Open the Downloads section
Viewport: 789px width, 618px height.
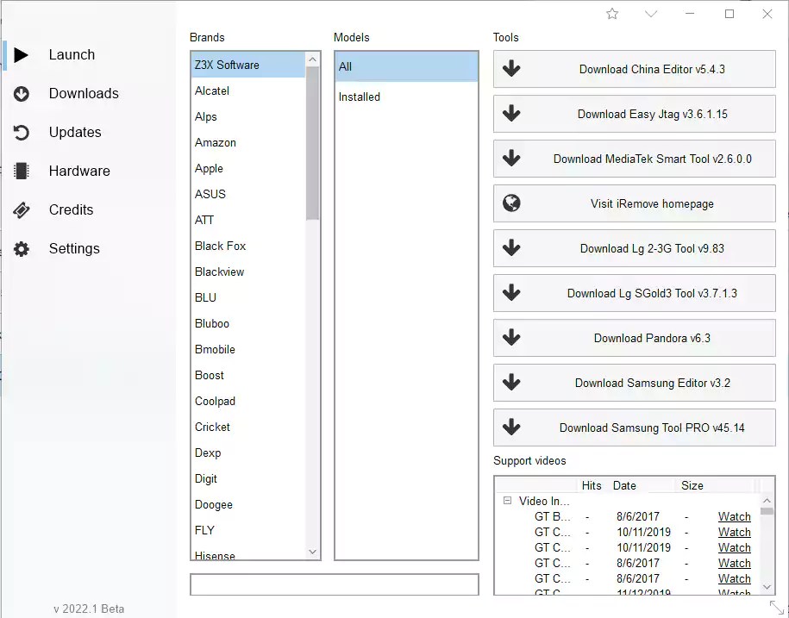(x=84, y=94)
